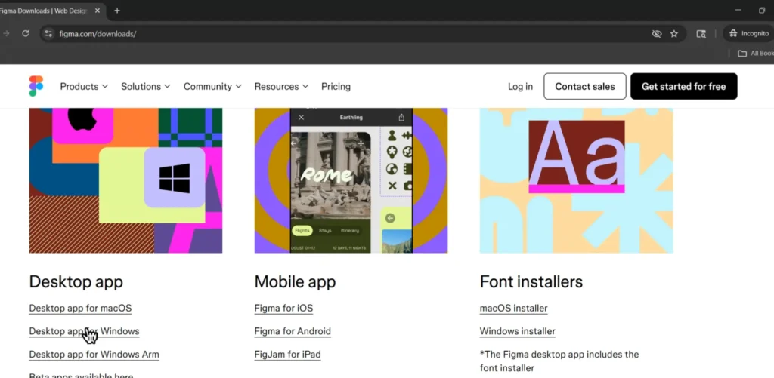Download Desktop app for macOS
Screen dimensions: 774x378
pyautogui.click(x=80, y=308)
